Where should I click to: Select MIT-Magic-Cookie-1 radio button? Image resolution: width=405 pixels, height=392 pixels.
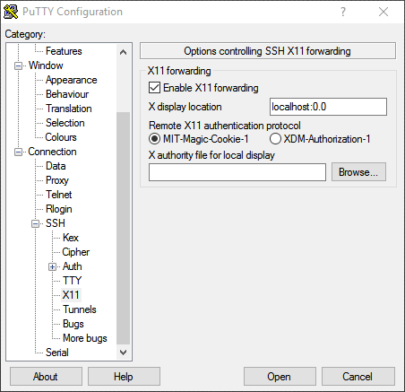pos(154,139)
